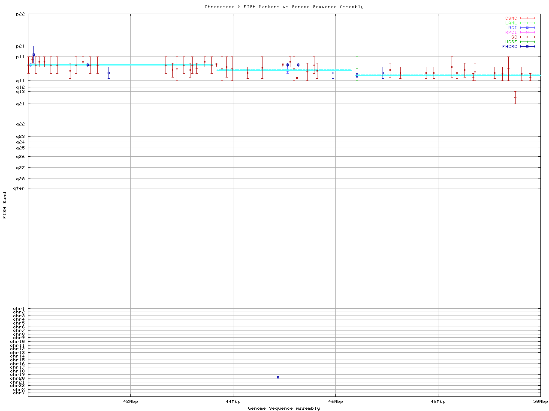Click the FHCRC legend marker sample
The image size is (549, 411).
(527, 46)
